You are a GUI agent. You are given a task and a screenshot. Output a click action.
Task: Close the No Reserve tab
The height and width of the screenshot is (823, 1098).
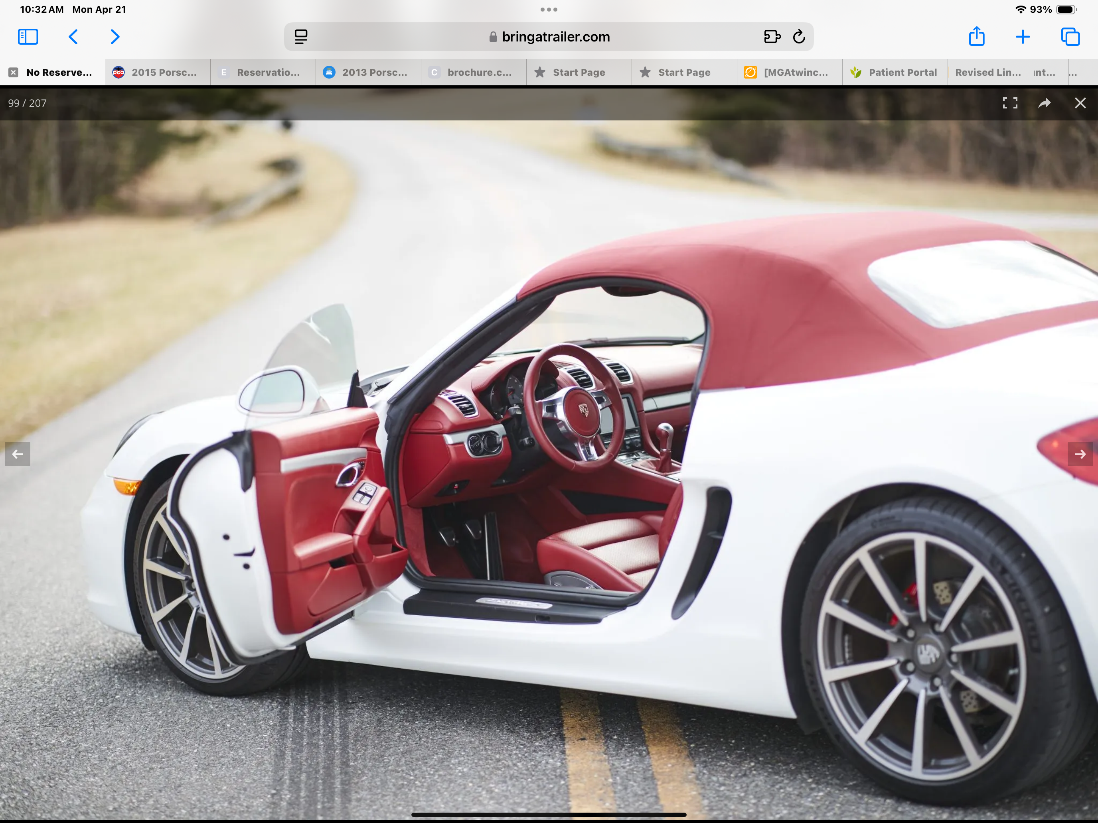pyautogui.click(x=14, y=73)
